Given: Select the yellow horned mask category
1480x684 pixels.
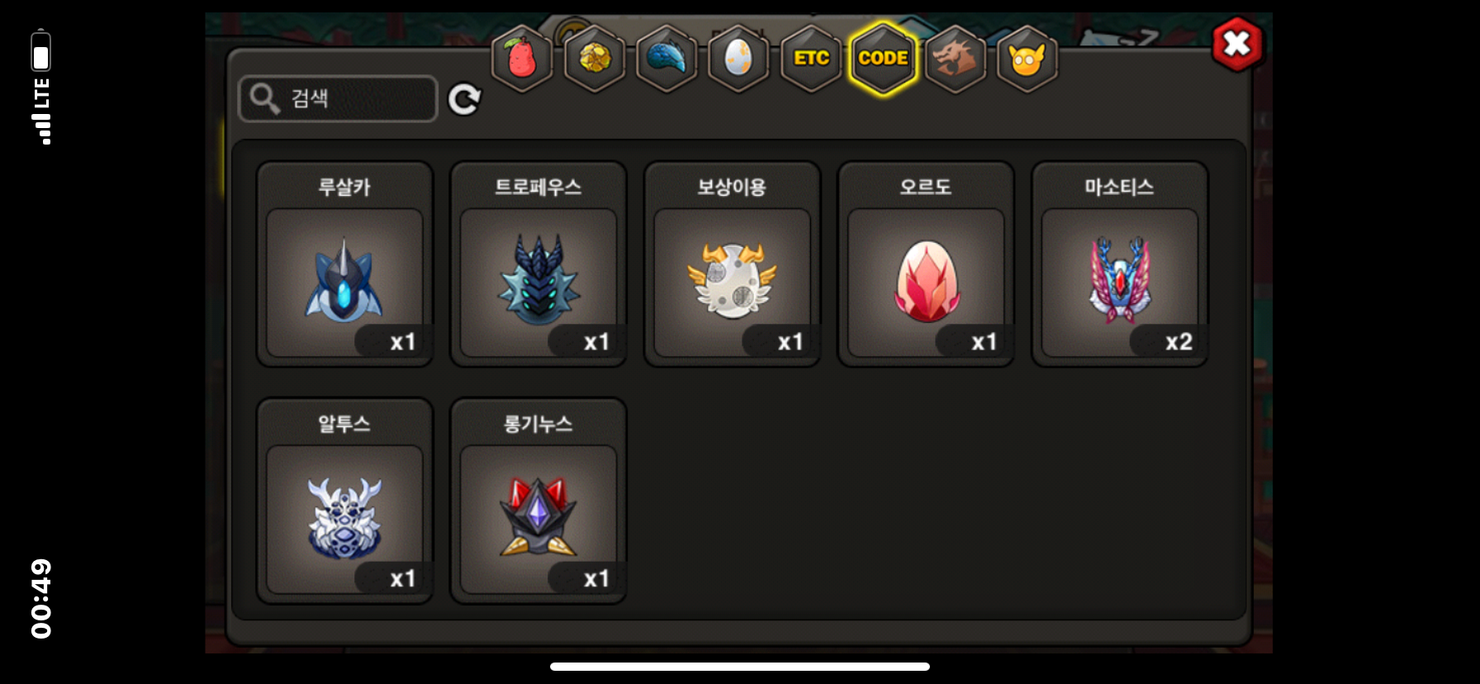Looking at the screenshot, I should 1027,59.
